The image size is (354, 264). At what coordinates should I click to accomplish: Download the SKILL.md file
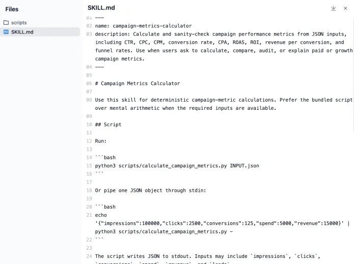point(333,8)
